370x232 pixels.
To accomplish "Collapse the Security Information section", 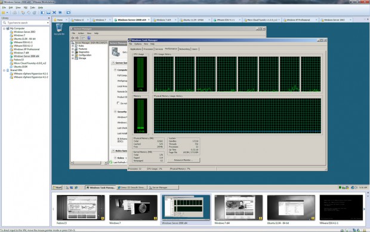I will pyautogui.click(x=115, y=111).
